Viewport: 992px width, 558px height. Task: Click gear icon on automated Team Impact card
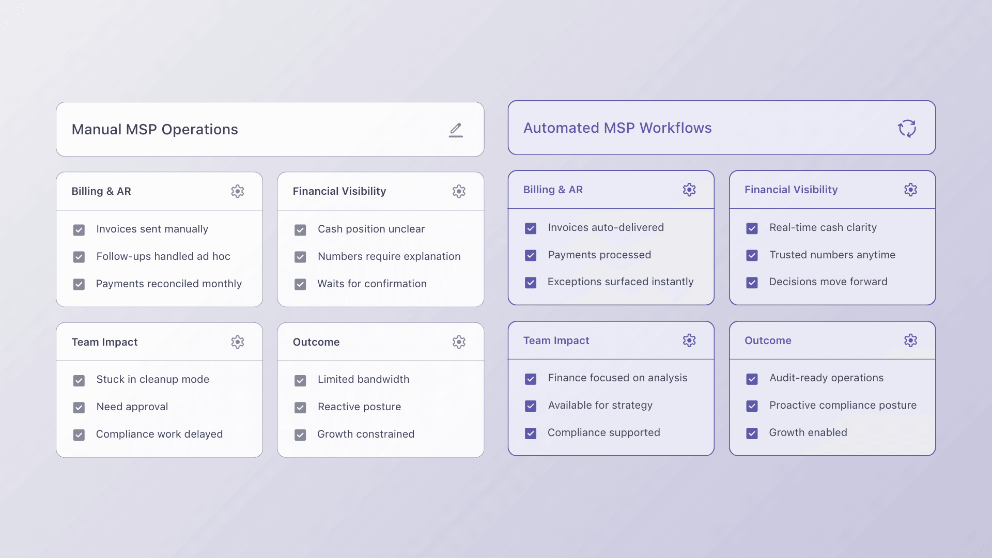(689, 340)
